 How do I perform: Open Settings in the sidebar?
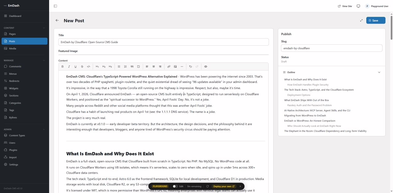click(x=25, y=165)
